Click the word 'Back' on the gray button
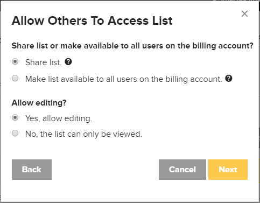260x203 pixels. click(32, 170)
